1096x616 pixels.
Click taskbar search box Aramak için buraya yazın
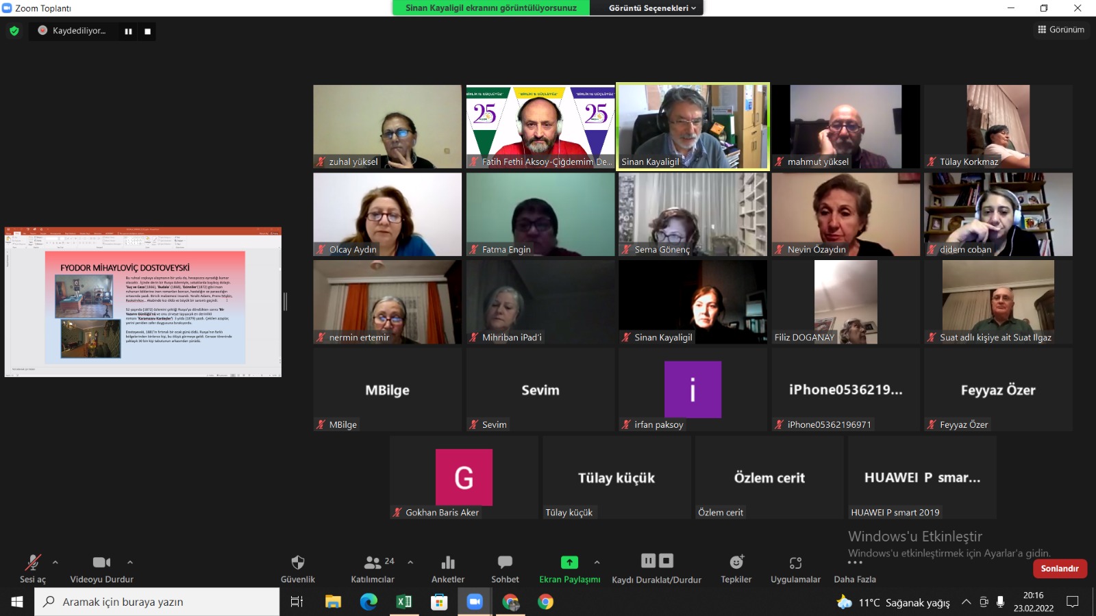point(157,602)
